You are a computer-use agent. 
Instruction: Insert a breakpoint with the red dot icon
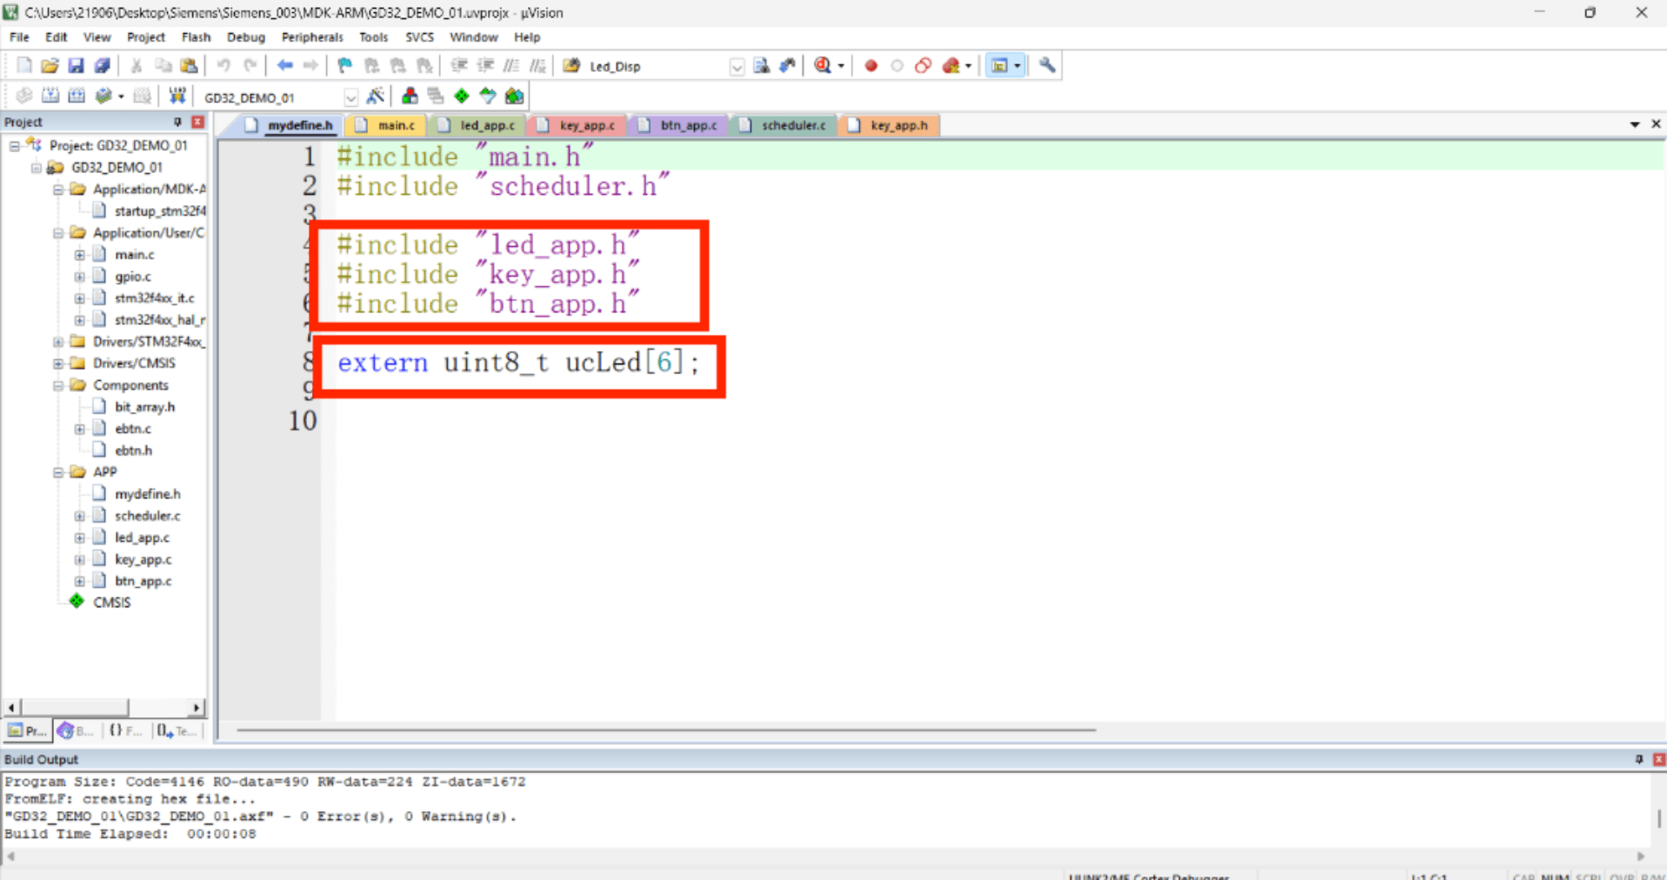point(870,65)
